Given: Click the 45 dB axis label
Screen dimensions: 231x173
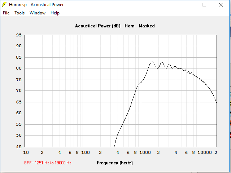Looking at the screenshot, I should tap(19, 147).
